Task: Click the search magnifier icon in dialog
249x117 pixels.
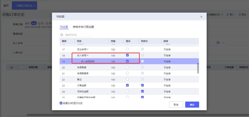Action: (x=62, y=35)
